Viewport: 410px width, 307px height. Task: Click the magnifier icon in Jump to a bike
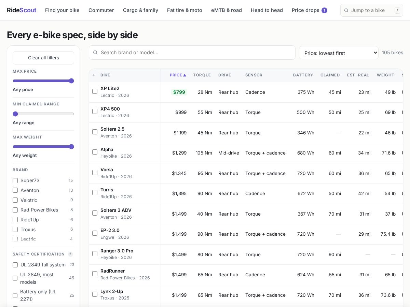click(x=346, y=10)
